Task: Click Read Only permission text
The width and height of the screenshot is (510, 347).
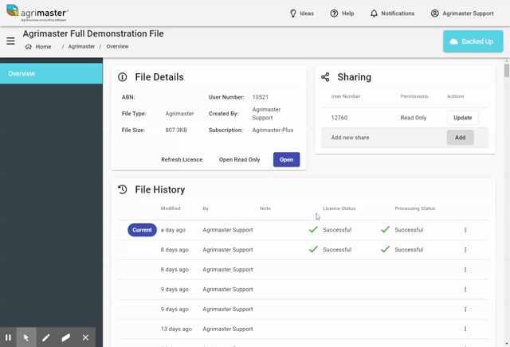Action: tap(414, 118)
